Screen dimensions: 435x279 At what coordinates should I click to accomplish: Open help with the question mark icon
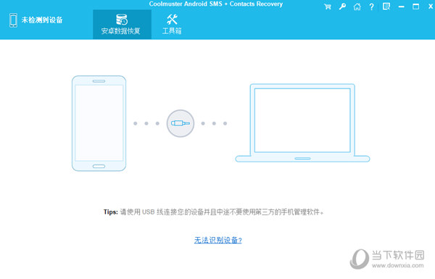[x=371, y=7]
